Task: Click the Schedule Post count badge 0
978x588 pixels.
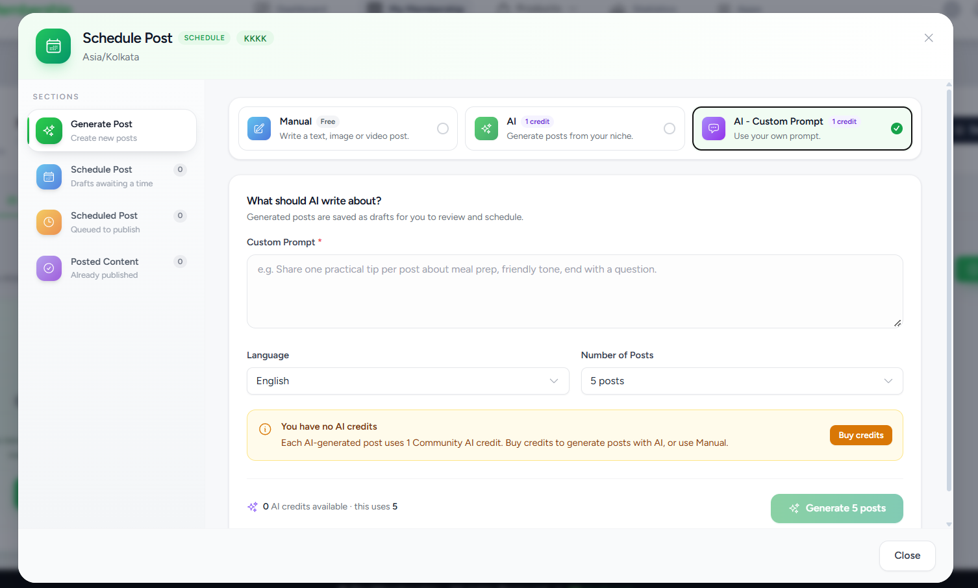Action: [181, 169]
